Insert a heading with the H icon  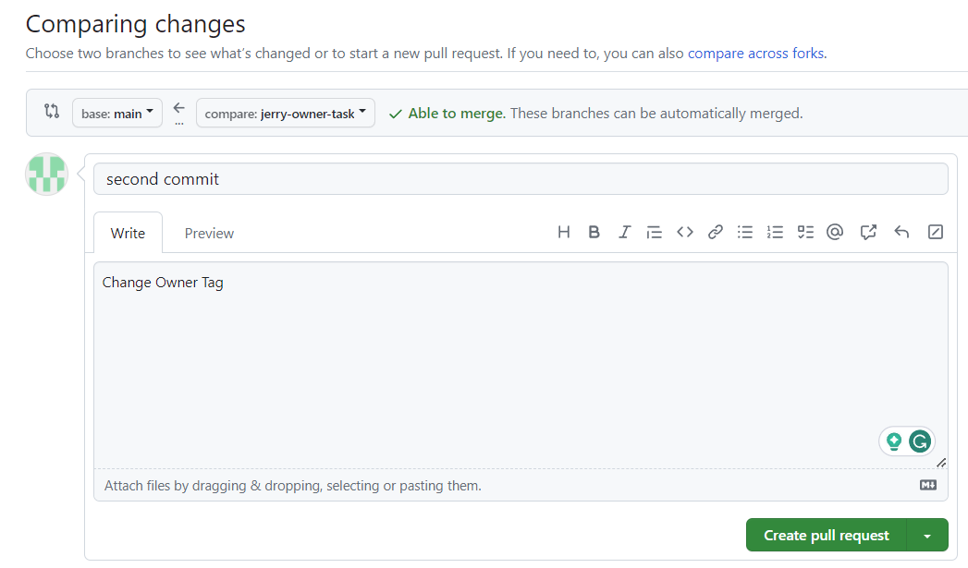coord(564,233)
